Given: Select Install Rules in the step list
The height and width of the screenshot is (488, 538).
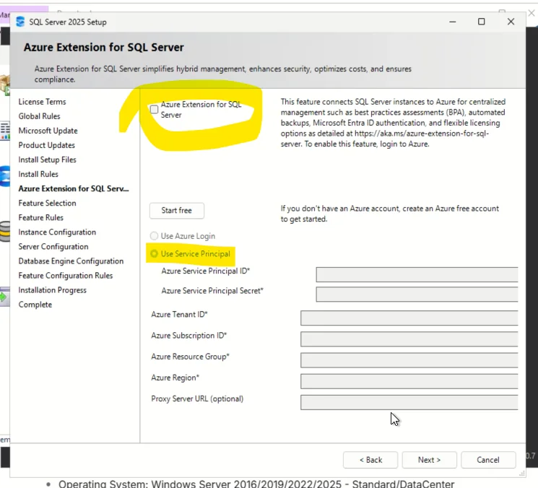Looking at the screenshot, I should coord(38,174).
